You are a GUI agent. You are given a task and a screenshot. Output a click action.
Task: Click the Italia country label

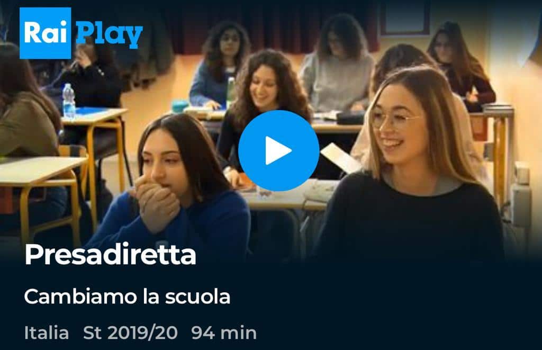[47, 333]
